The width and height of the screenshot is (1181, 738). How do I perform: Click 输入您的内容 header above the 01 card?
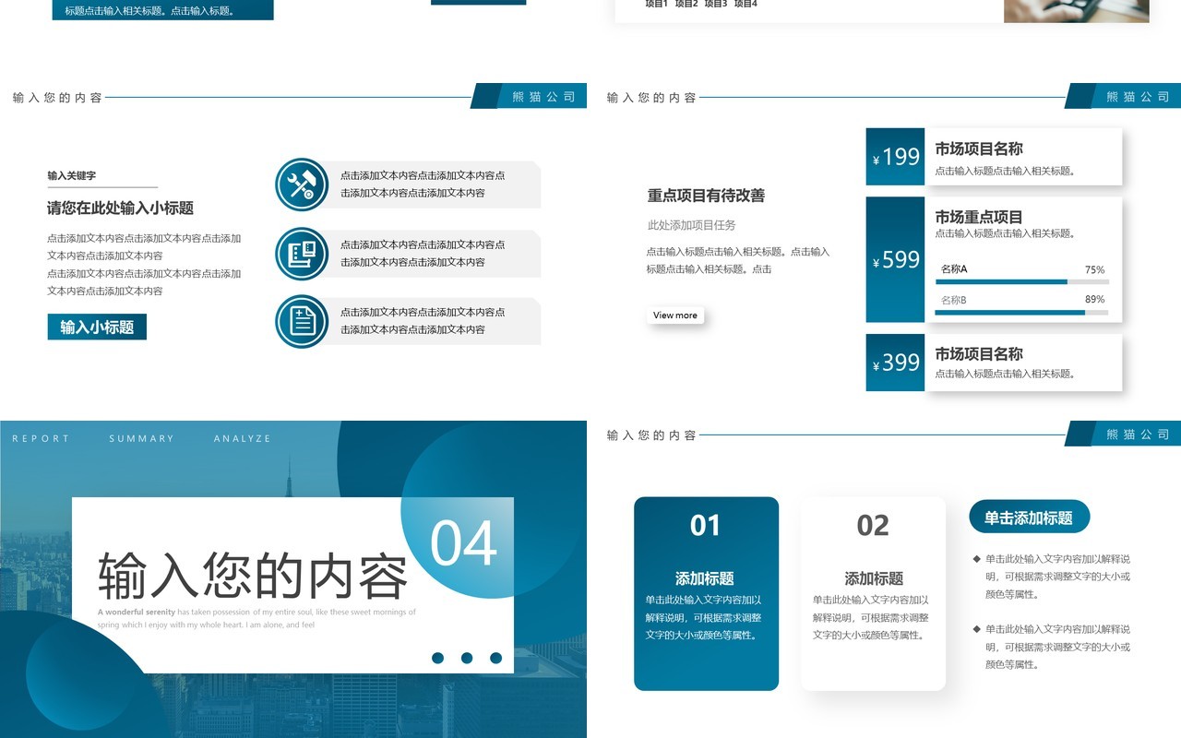click(x=651, y=435)
